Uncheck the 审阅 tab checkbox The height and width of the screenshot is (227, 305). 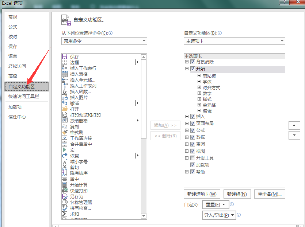(192, 144)
